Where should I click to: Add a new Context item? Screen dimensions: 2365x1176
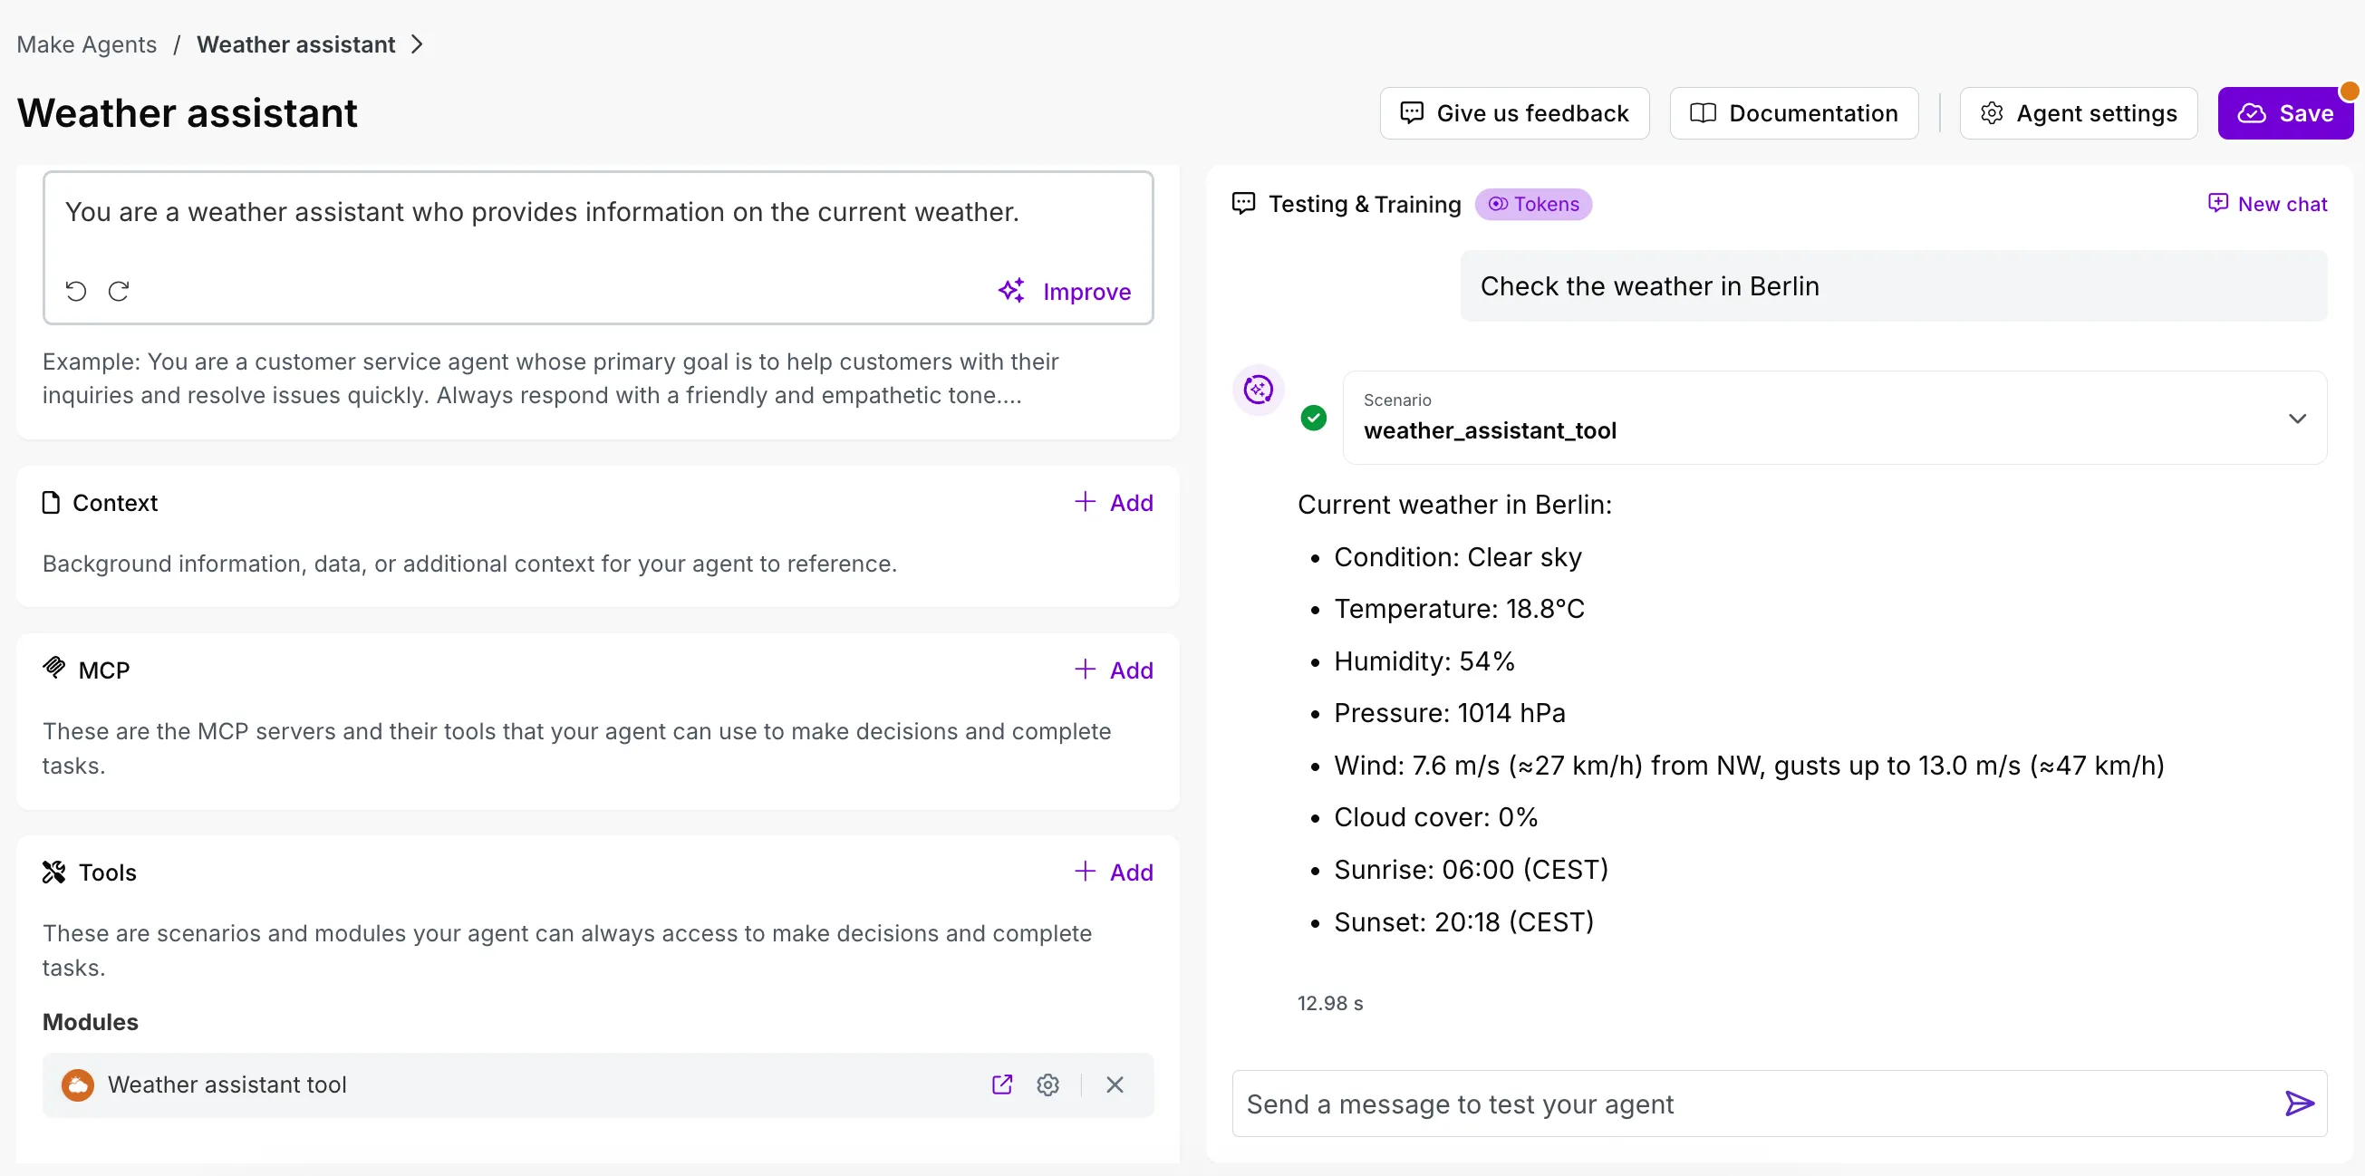(1114, 502)
